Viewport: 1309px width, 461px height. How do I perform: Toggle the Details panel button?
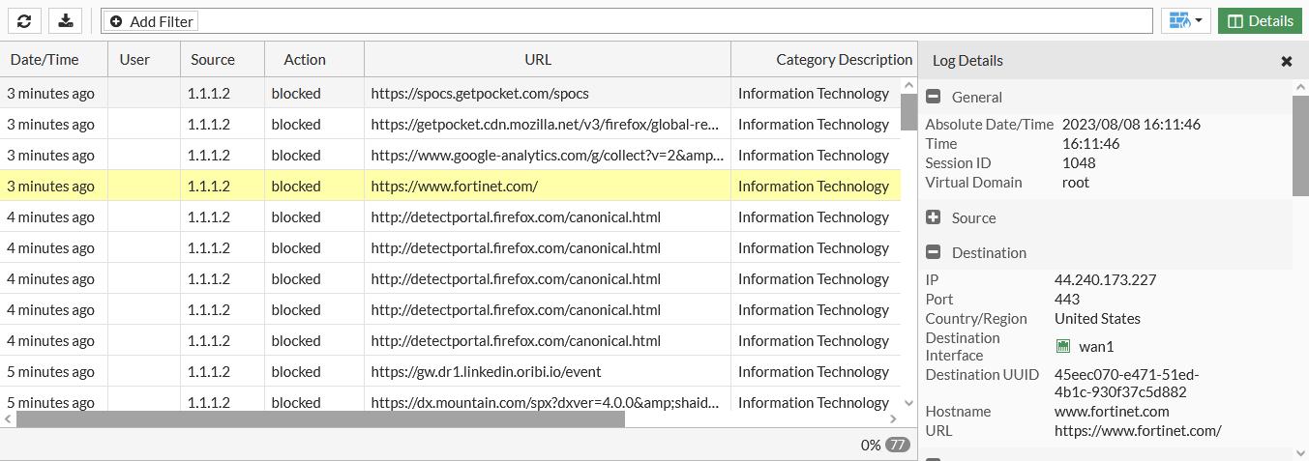[1260, 20]
